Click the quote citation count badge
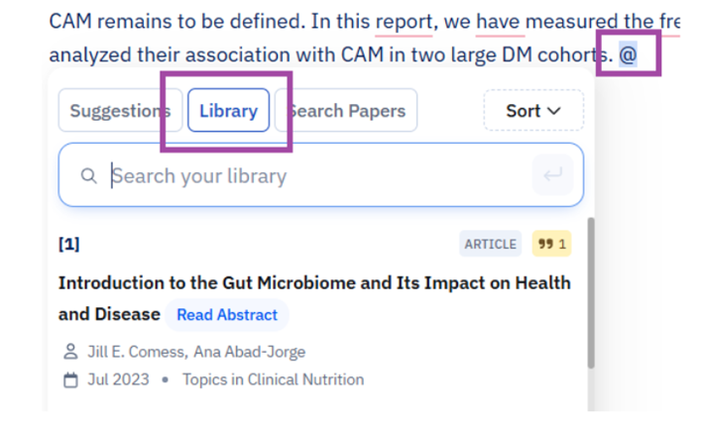This screenshot has height=422, width=703. (x=551, y=244)
